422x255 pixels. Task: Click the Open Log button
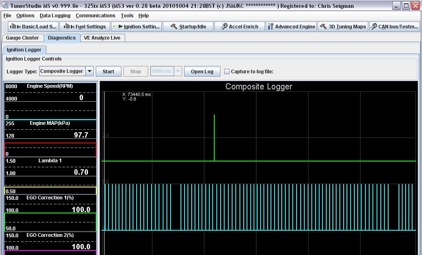coord(202,71)
